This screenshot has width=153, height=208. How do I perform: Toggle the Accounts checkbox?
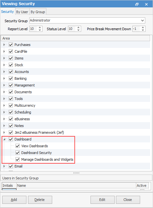tap(11, 72)
